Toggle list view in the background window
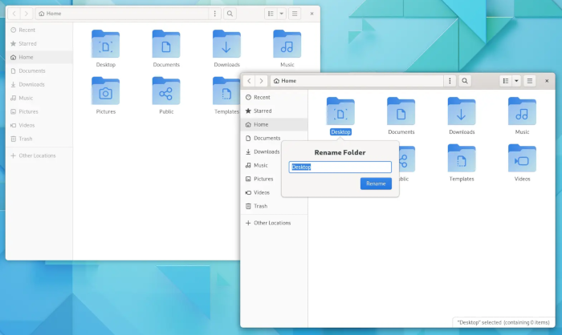 271,14
